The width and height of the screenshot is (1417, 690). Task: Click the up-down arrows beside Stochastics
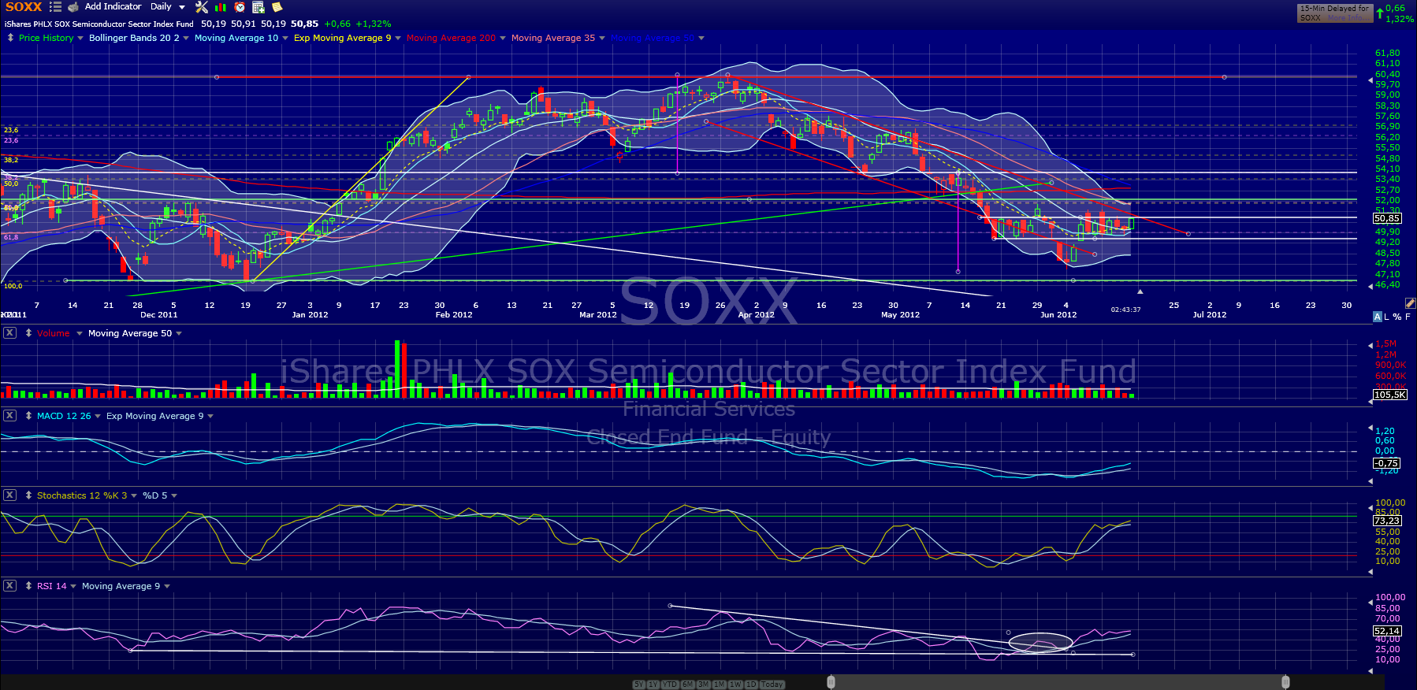point(28,495)
